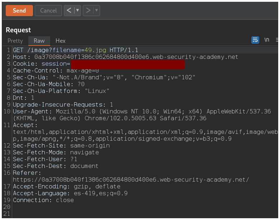This screenshot has height=220, width=280.
Task: Click the Host header line
Action: [125, 57]
